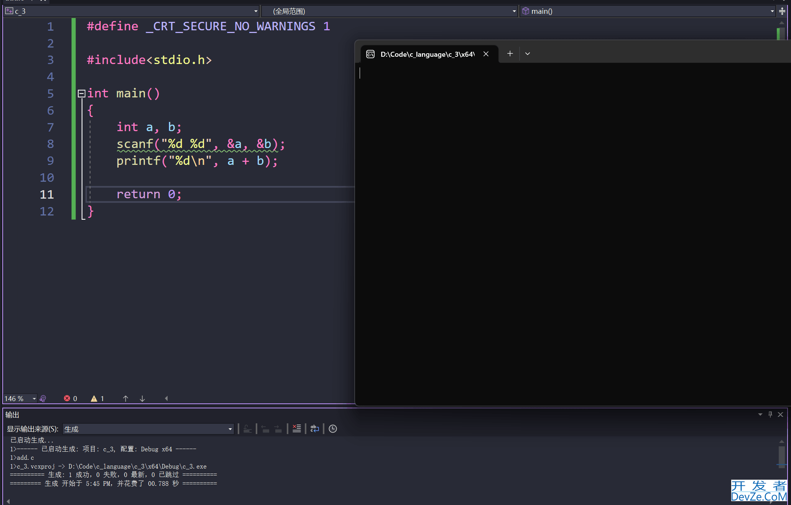The width and height of the screenshot is (791, 505).
Task: Click the console icon on the terminal tab
Action: point(370,54)
